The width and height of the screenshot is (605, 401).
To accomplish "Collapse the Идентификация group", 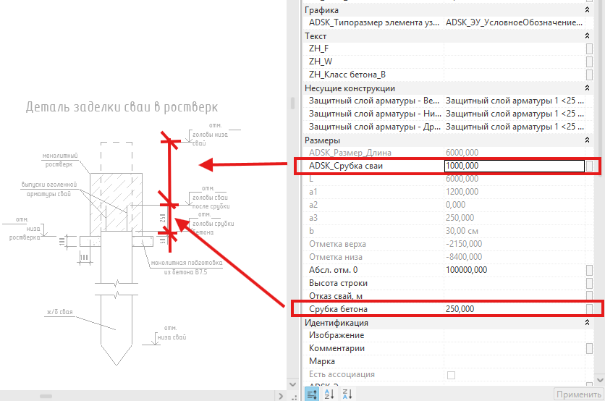I will point(587,322).
